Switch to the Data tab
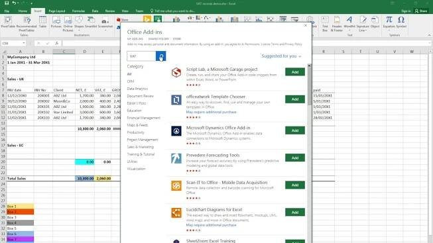This screenshot has height=243, width=433. [95, 11]
